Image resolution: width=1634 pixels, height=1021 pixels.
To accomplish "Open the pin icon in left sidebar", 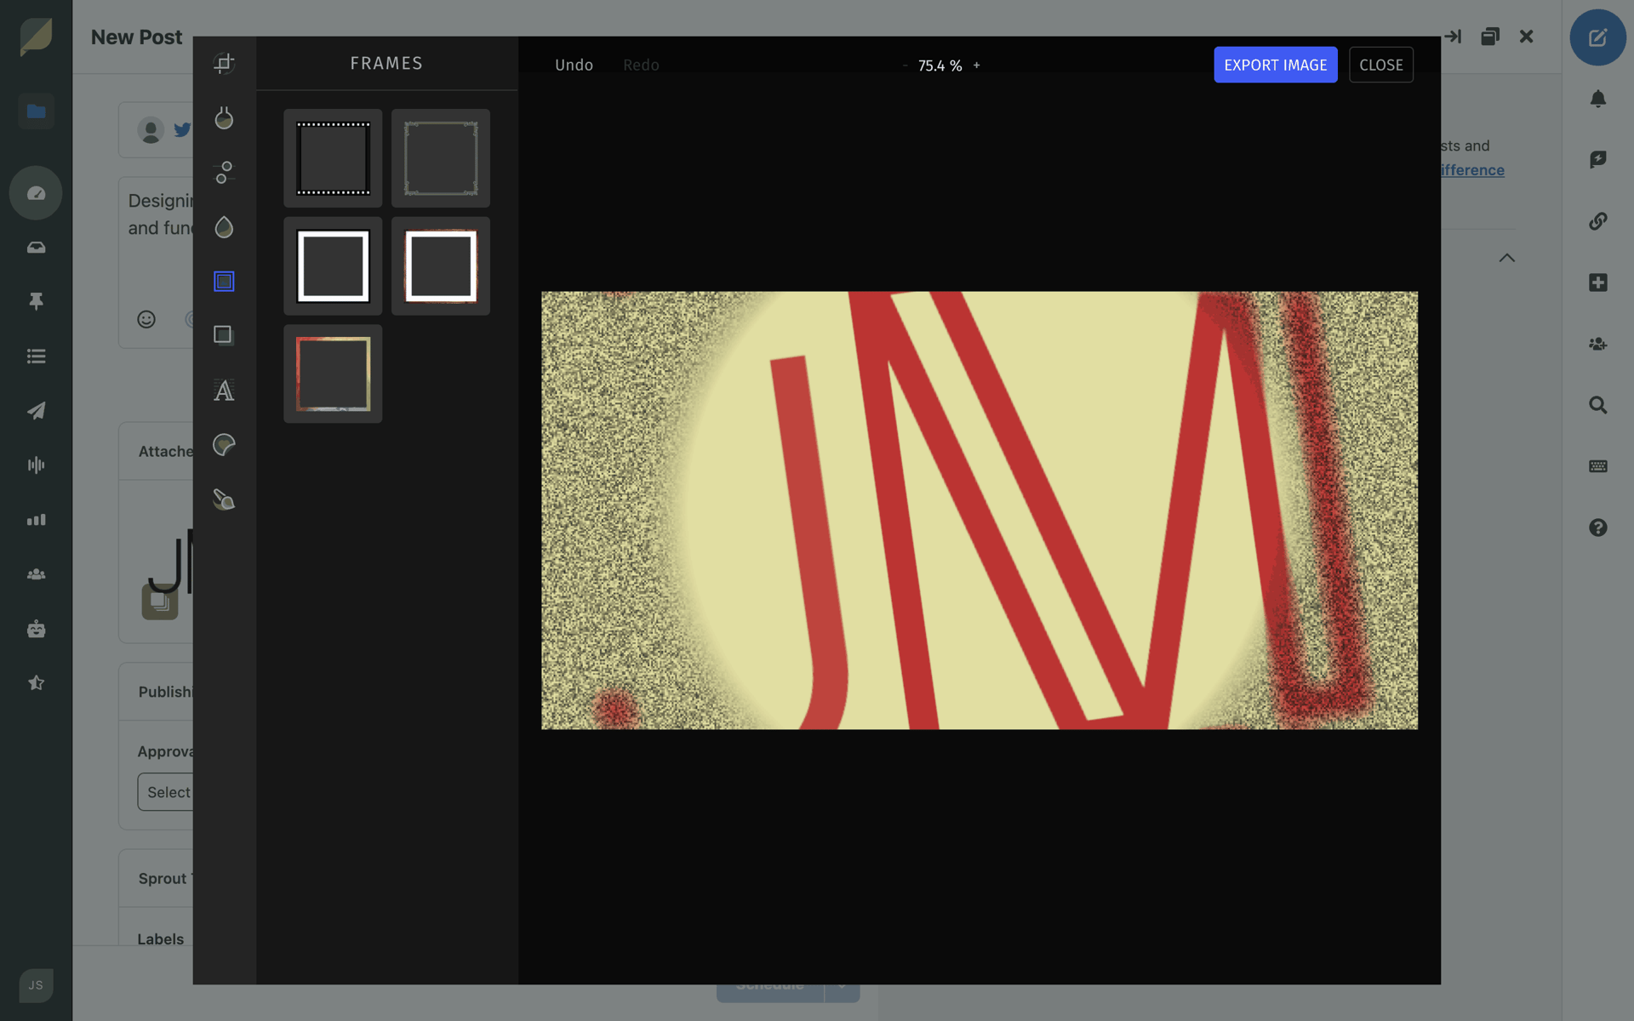I will (x=36, y=301).
